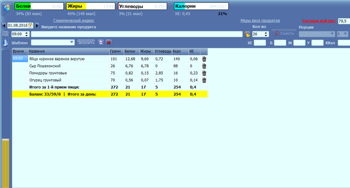Screen dimensions: 350x188
Task: Open the date picker calendar icon
Action: point(30,25)
